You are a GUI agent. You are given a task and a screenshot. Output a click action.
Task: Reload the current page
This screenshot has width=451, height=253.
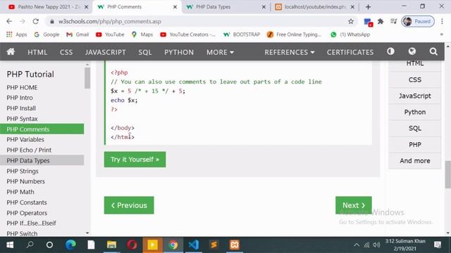36,21
